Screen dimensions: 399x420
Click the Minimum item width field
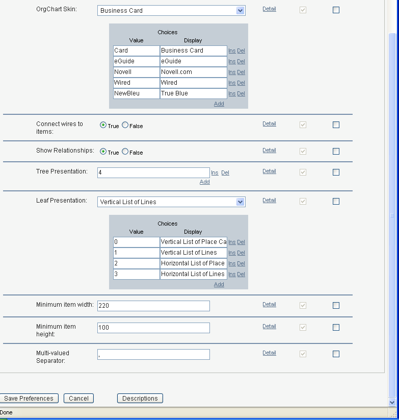coord(153,306)
